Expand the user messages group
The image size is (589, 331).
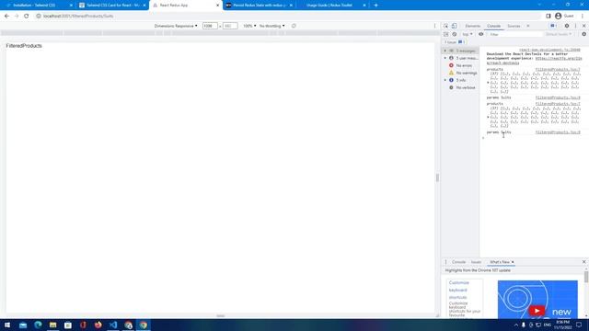pos(445,58)
